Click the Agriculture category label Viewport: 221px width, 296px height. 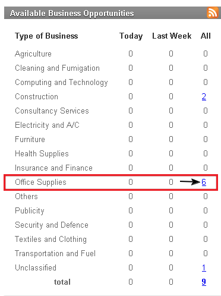click(33, 54)
